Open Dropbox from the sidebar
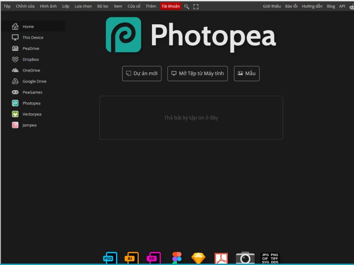 pyautogui.click(x=31, y=59)
